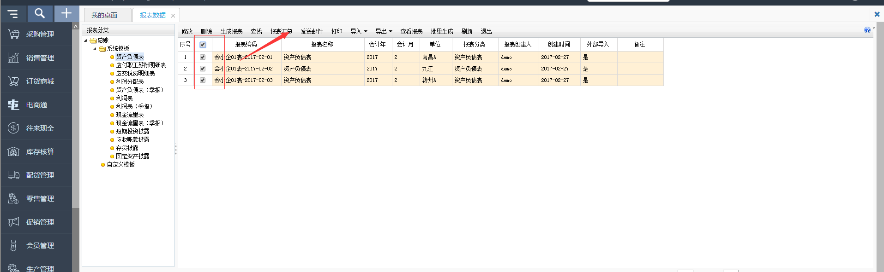Open the hamburger menu icon
Image resolution: width=884 pixels, height=272 pixels.
pos(13,14)
